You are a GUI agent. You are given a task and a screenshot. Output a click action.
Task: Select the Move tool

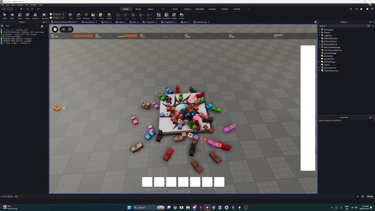pyautogui.click(x=12, y=16)
